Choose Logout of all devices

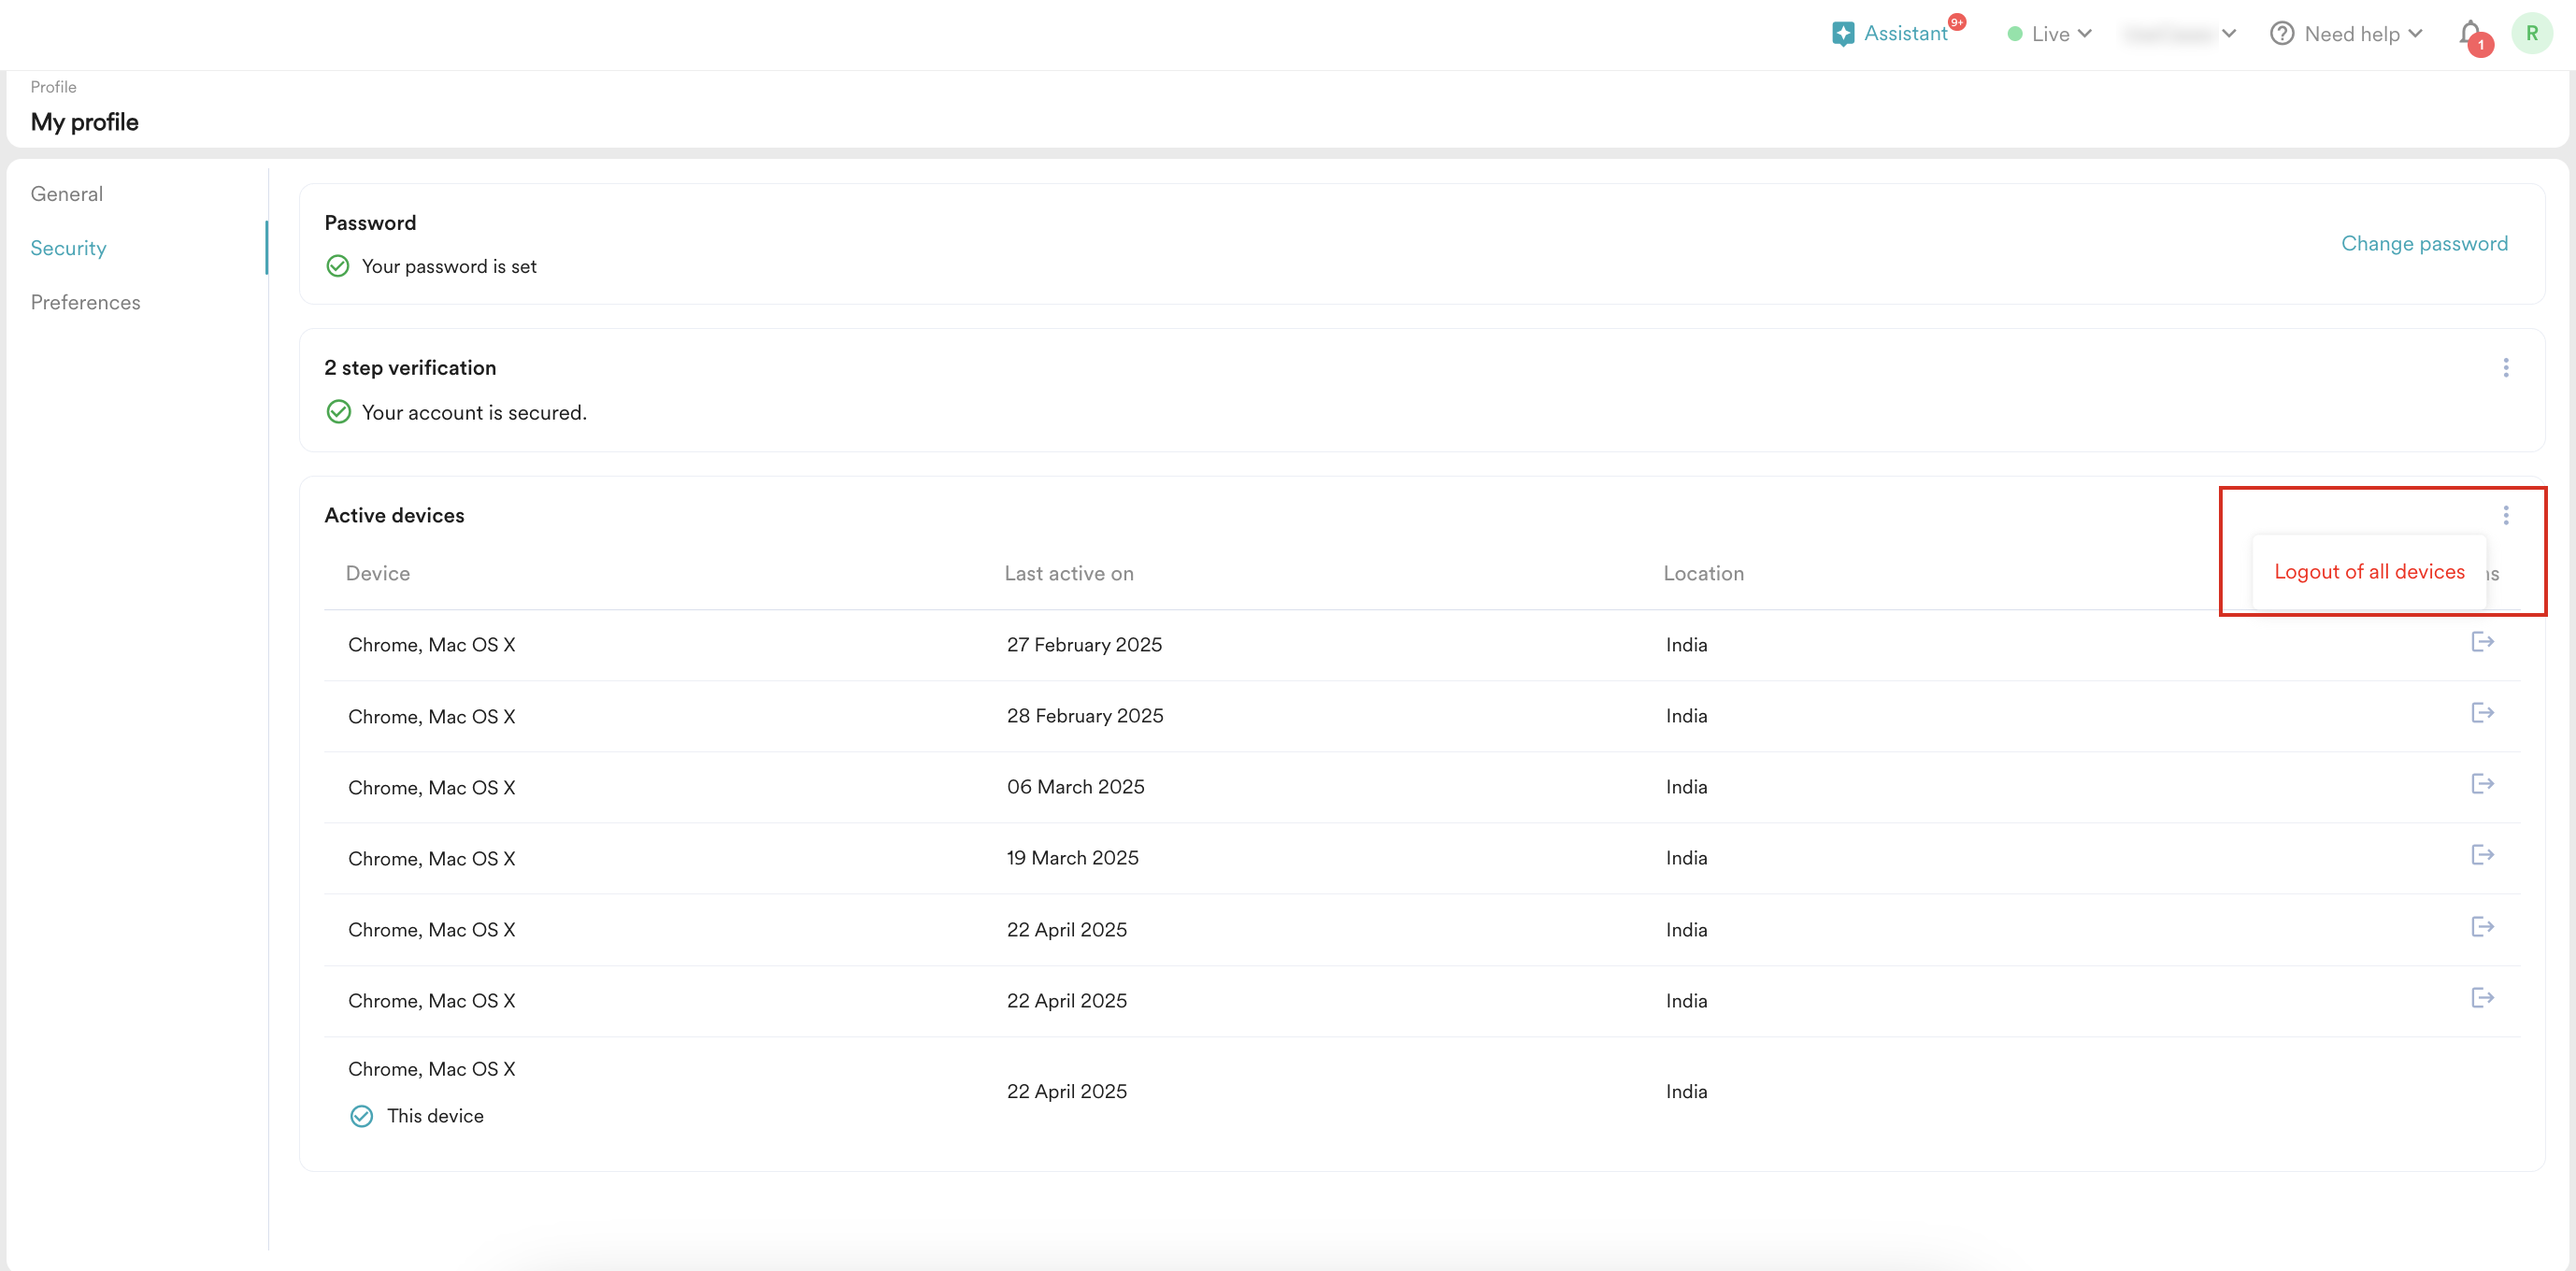(x=2369, y=572)
